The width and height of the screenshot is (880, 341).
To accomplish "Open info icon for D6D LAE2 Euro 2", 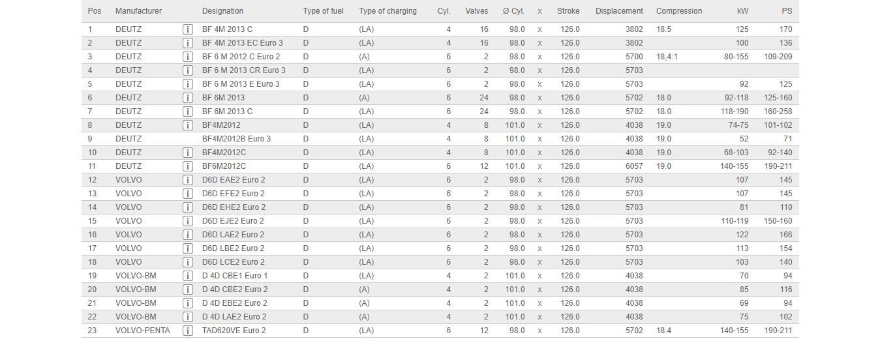I will 188,235.
